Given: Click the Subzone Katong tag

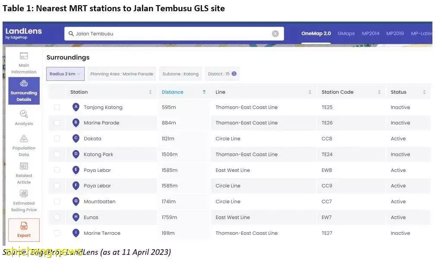Looking at the screenshot, I should pyautogui.click(x=180, y=74).
